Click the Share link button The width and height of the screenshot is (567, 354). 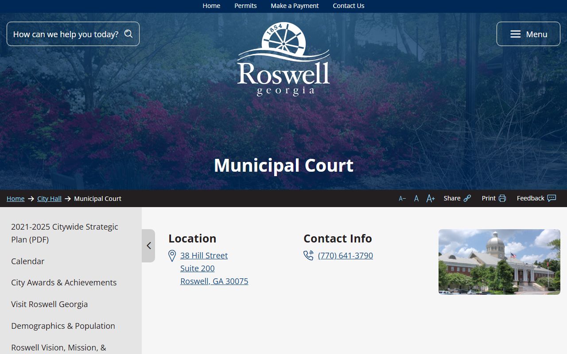point(457,198)
